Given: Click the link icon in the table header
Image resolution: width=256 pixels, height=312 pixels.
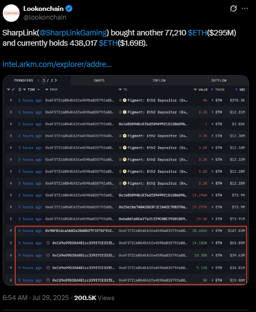Looking at the screenshot, I should click(x=13, y=90).
